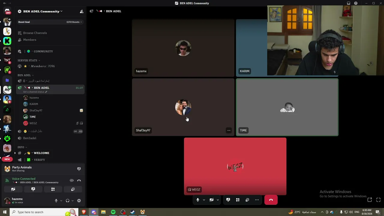The height and width of the screenshot is (216, 384).
Task: Open headphone output options arrow in user panel
Action: pos(73,201)
